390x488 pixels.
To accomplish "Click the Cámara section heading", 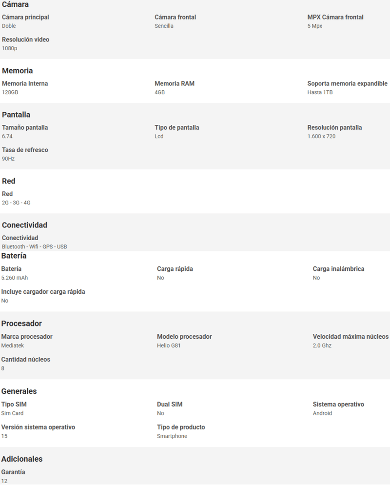I will 15,4.
